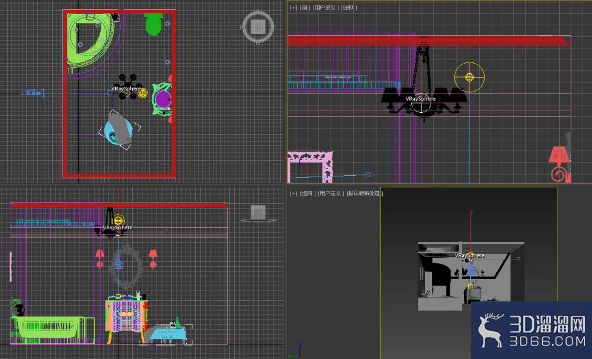Select the purple round basin in Top viewport
The height and width of the screenshot is (359, 592).
click(163, 99)
